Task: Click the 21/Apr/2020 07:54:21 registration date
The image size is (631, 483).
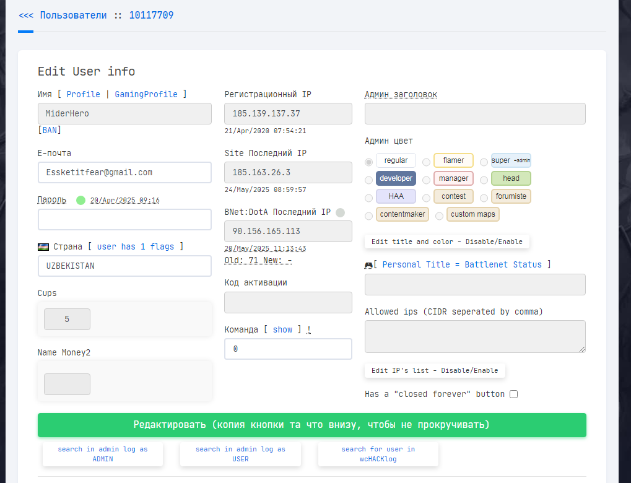Action: (x=265, y=131)
